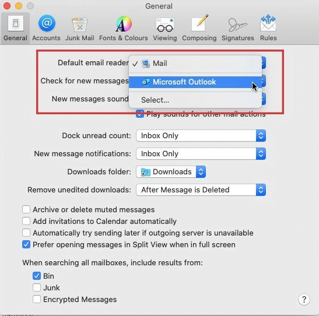The image size is (319, 316).
Task: Open the General preferences tab
Action: click(15, 28)
